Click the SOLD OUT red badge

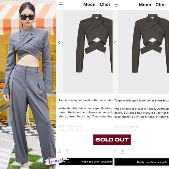click(x=112, y=140)
